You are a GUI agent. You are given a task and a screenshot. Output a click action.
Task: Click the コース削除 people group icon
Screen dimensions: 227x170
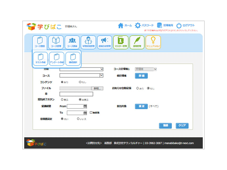pyautogui.click(x=72, y=42)
